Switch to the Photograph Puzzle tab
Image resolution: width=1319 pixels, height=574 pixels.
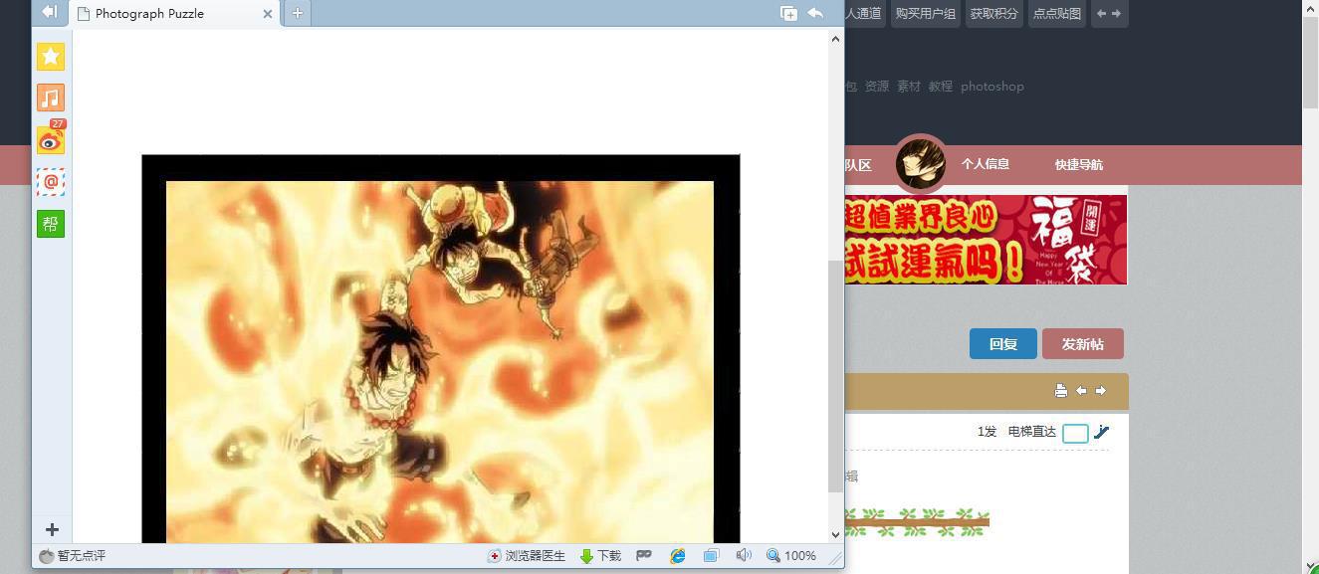click(169, 14)
